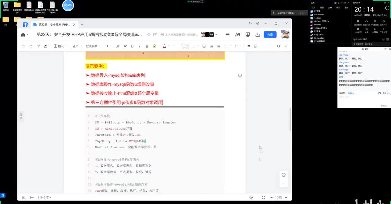Increase paragraph indent
This screenshot has width=391, height=204.
click(218, 46)
